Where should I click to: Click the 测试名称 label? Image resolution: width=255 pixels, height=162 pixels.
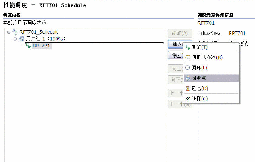click(x=210, y=33)
